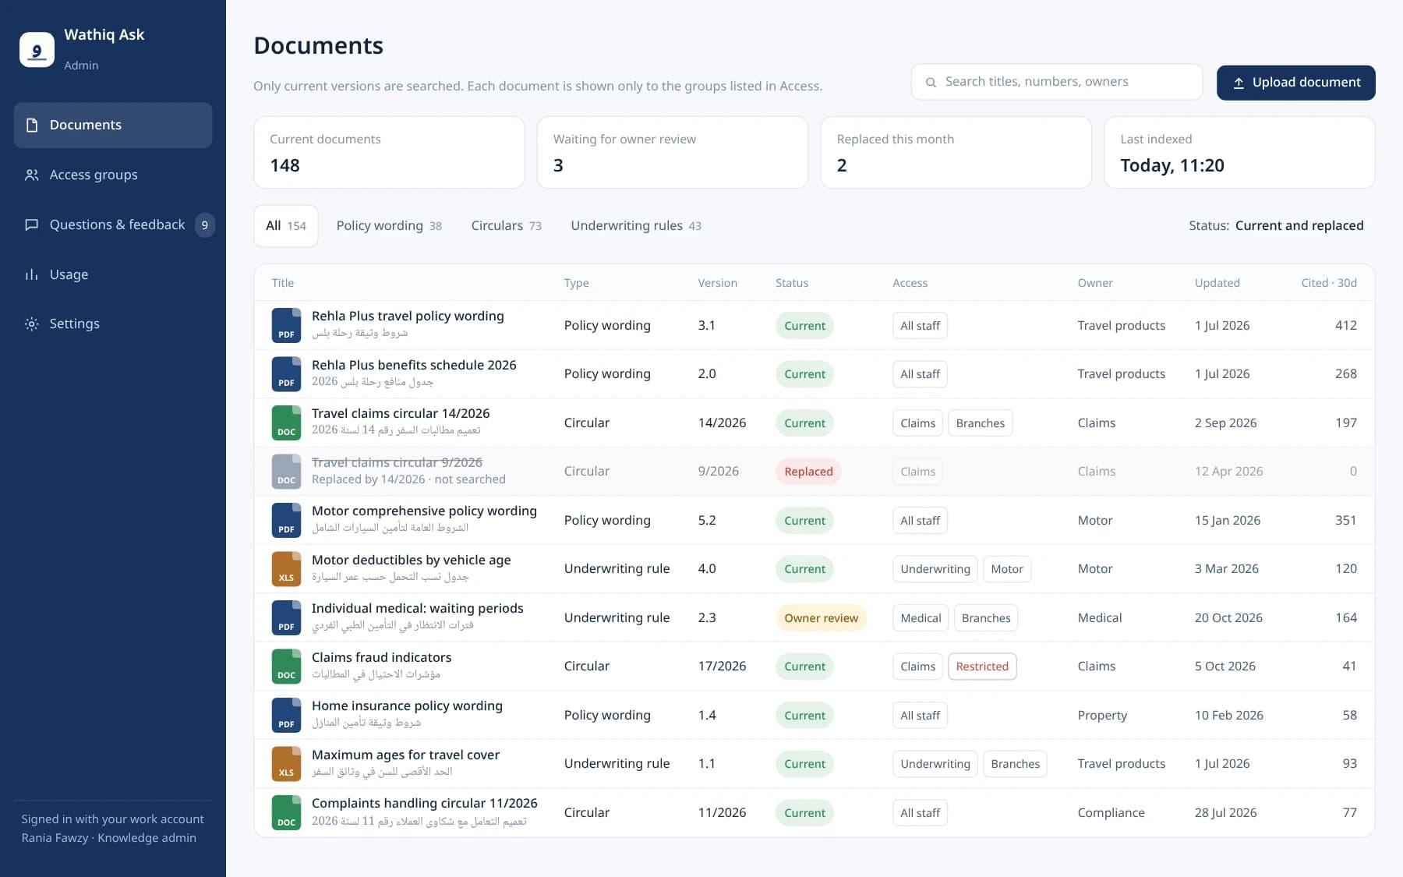This screenshot has width=1403, height=877.
Task: Click the PDF icon for Rehla Plus travel policy wording
Action: pos(286,325)
